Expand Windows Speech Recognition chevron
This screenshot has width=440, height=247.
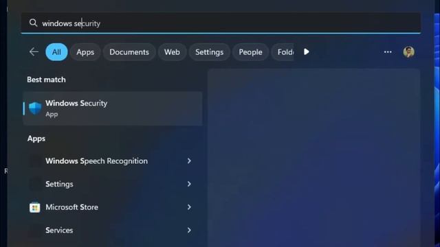pos(189,161)
